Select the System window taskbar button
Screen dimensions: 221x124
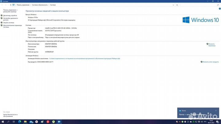click(59, 122)
